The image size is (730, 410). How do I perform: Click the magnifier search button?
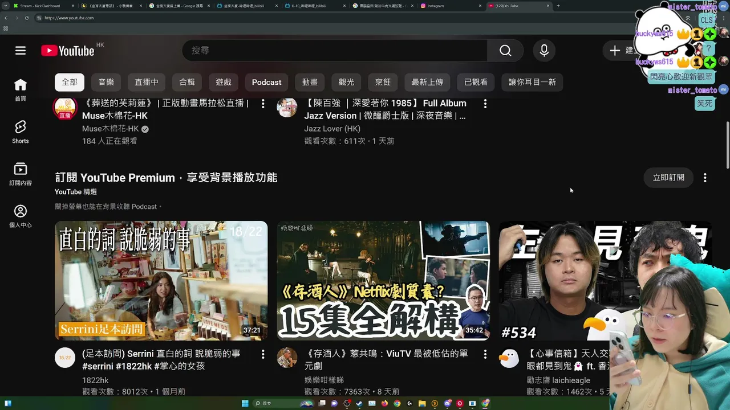tap(505, 51)
